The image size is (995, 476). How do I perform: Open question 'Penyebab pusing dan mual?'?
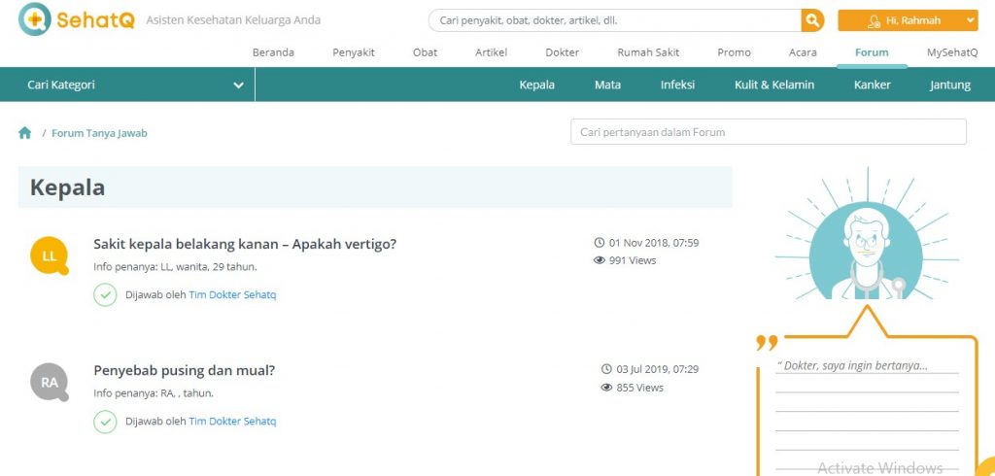(x=185, y=370)
